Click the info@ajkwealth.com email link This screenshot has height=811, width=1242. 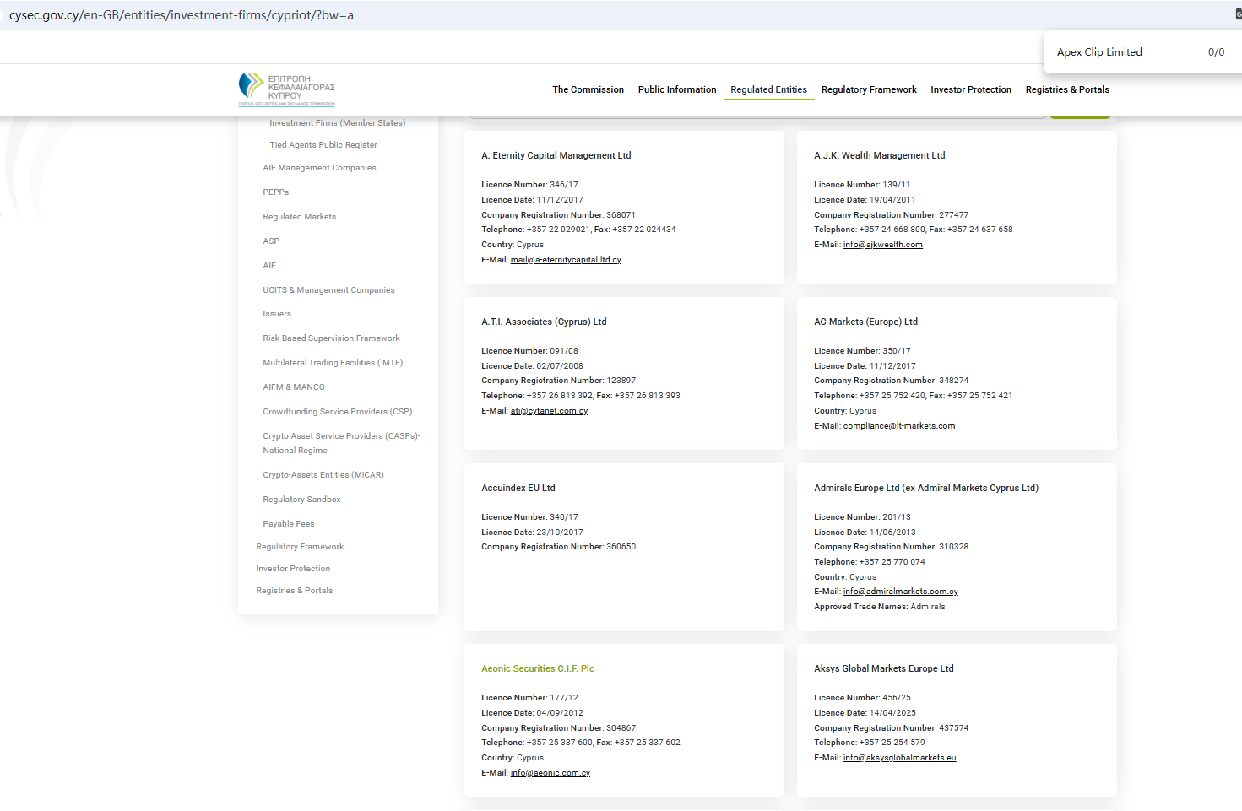click(882, 245)
